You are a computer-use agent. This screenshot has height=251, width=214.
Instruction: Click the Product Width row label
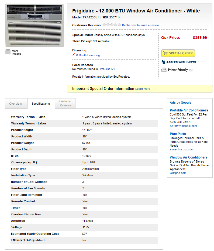coord(22,136)
